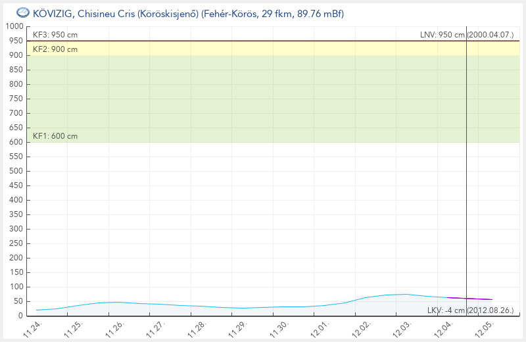Click the 11.24. date on the x-axis
526x342 pixels.
tap(34, 329)
